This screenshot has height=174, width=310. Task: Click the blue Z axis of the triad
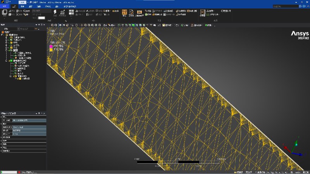[x=298, y=154]
